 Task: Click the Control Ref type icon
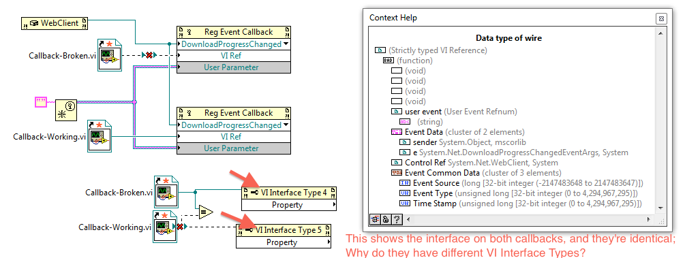tap(396, 163)
